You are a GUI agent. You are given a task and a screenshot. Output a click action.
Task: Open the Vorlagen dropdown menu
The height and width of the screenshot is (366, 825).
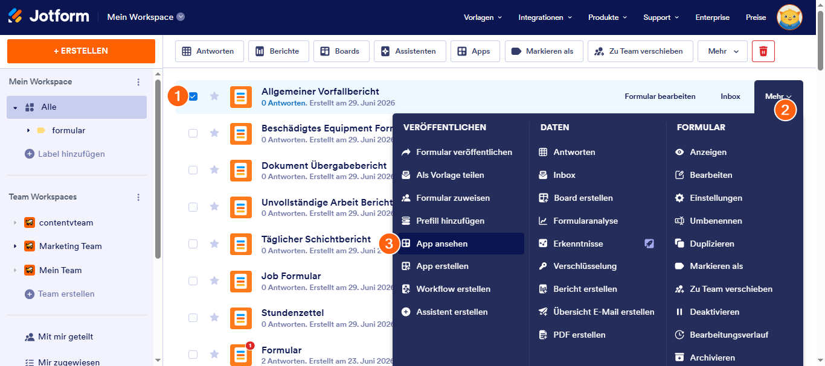tap(483, 17)
